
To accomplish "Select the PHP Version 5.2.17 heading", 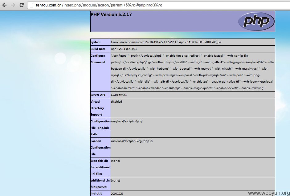I will (111, 14).
